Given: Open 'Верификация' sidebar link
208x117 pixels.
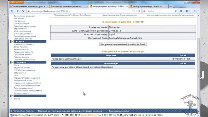Looking at the screenshot, I should [20, 29].
